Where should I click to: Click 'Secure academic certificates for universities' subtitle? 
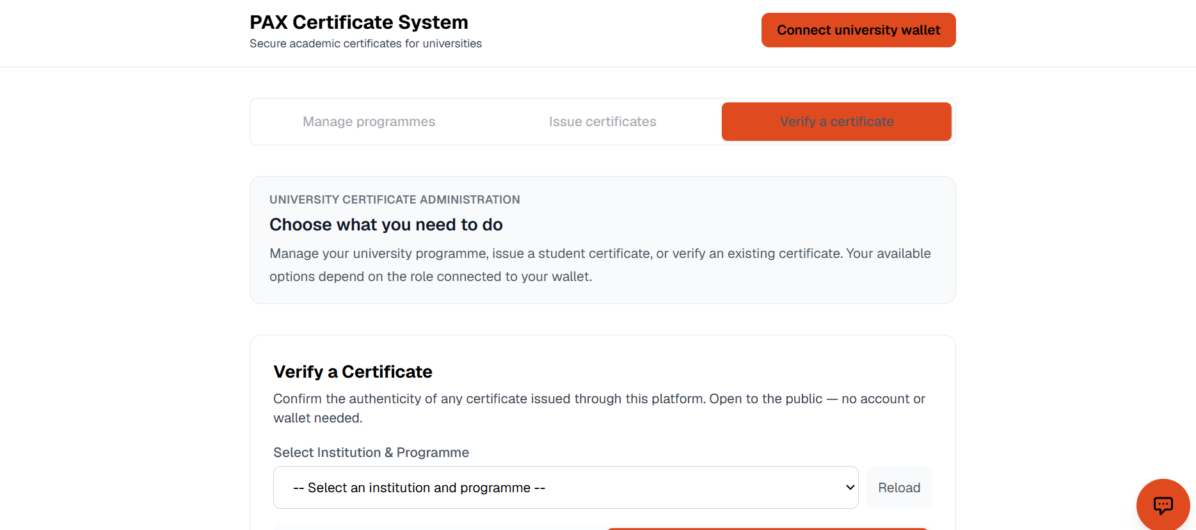(x=365, y=44)
